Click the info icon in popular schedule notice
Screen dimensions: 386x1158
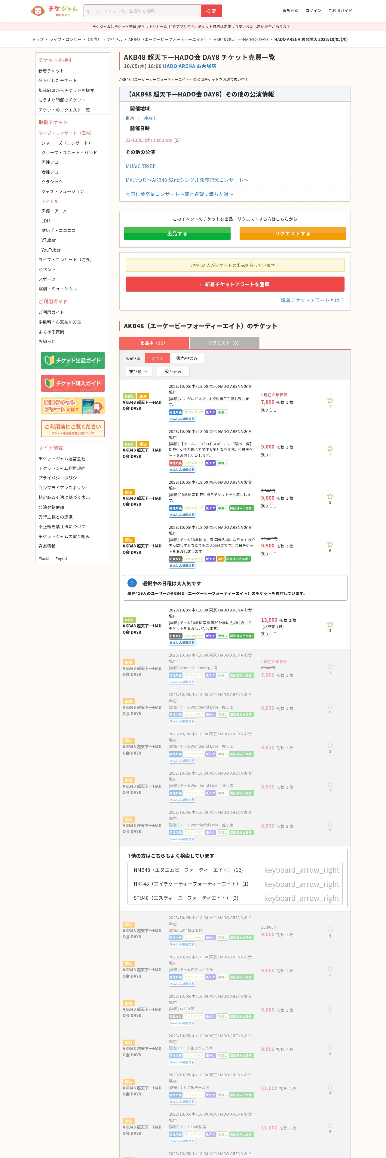pos(132,583)
